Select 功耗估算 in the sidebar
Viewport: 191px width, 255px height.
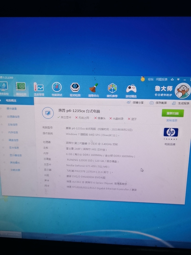[15, 170]
